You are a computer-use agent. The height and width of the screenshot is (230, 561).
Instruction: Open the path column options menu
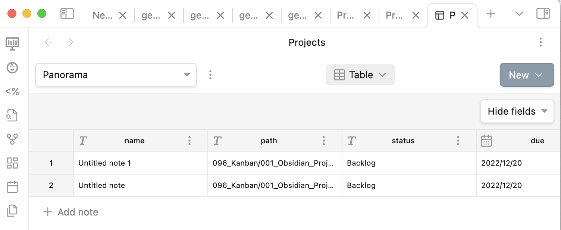[324, 141]
